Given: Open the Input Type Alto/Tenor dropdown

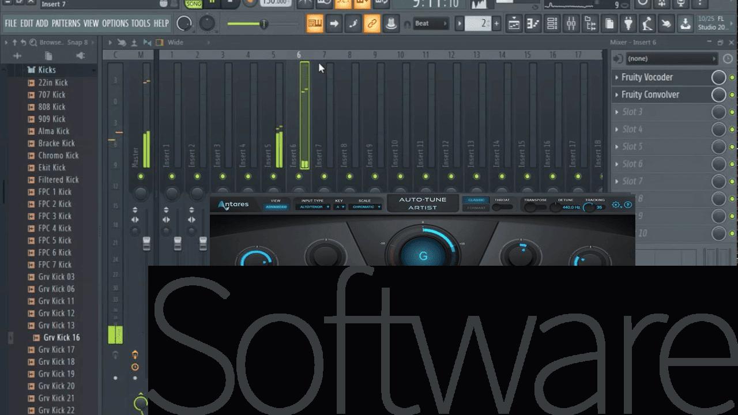Looking at the screenshot, I should point(312,207).
